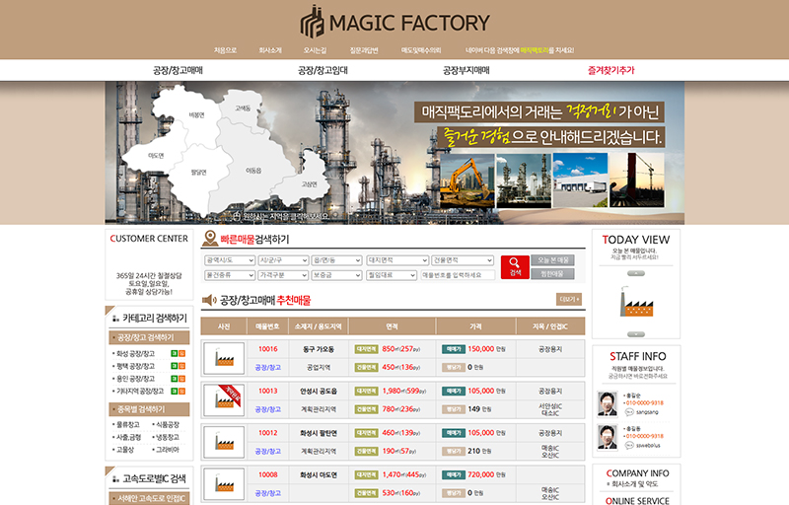
Task: Select 마도면 region on the map
Action: tap(156, 156)
